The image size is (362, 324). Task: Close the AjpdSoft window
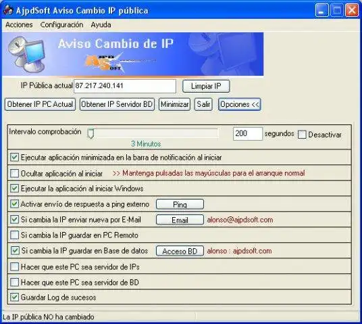coord(352,10)
